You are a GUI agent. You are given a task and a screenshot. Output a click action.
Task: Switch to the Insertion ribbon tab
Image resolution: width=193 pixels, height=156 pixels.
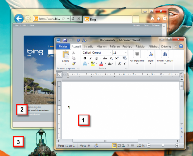tap(88, 47)
